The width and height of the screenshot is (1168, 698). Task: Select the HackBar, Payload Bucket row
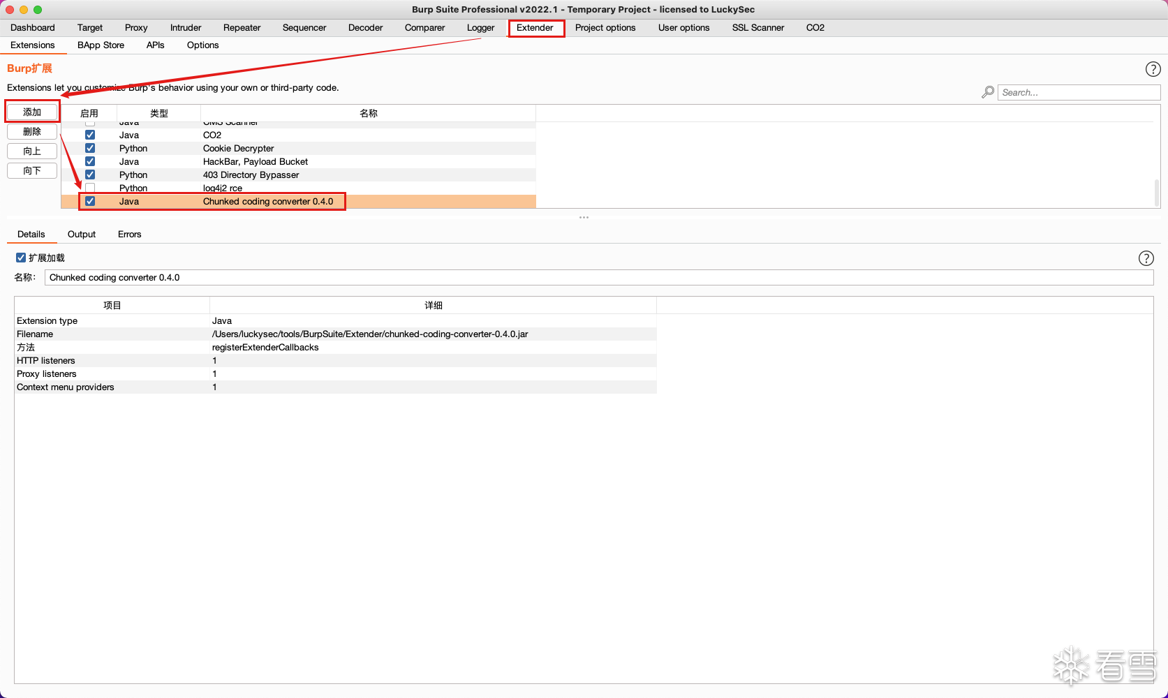[299, 161]
